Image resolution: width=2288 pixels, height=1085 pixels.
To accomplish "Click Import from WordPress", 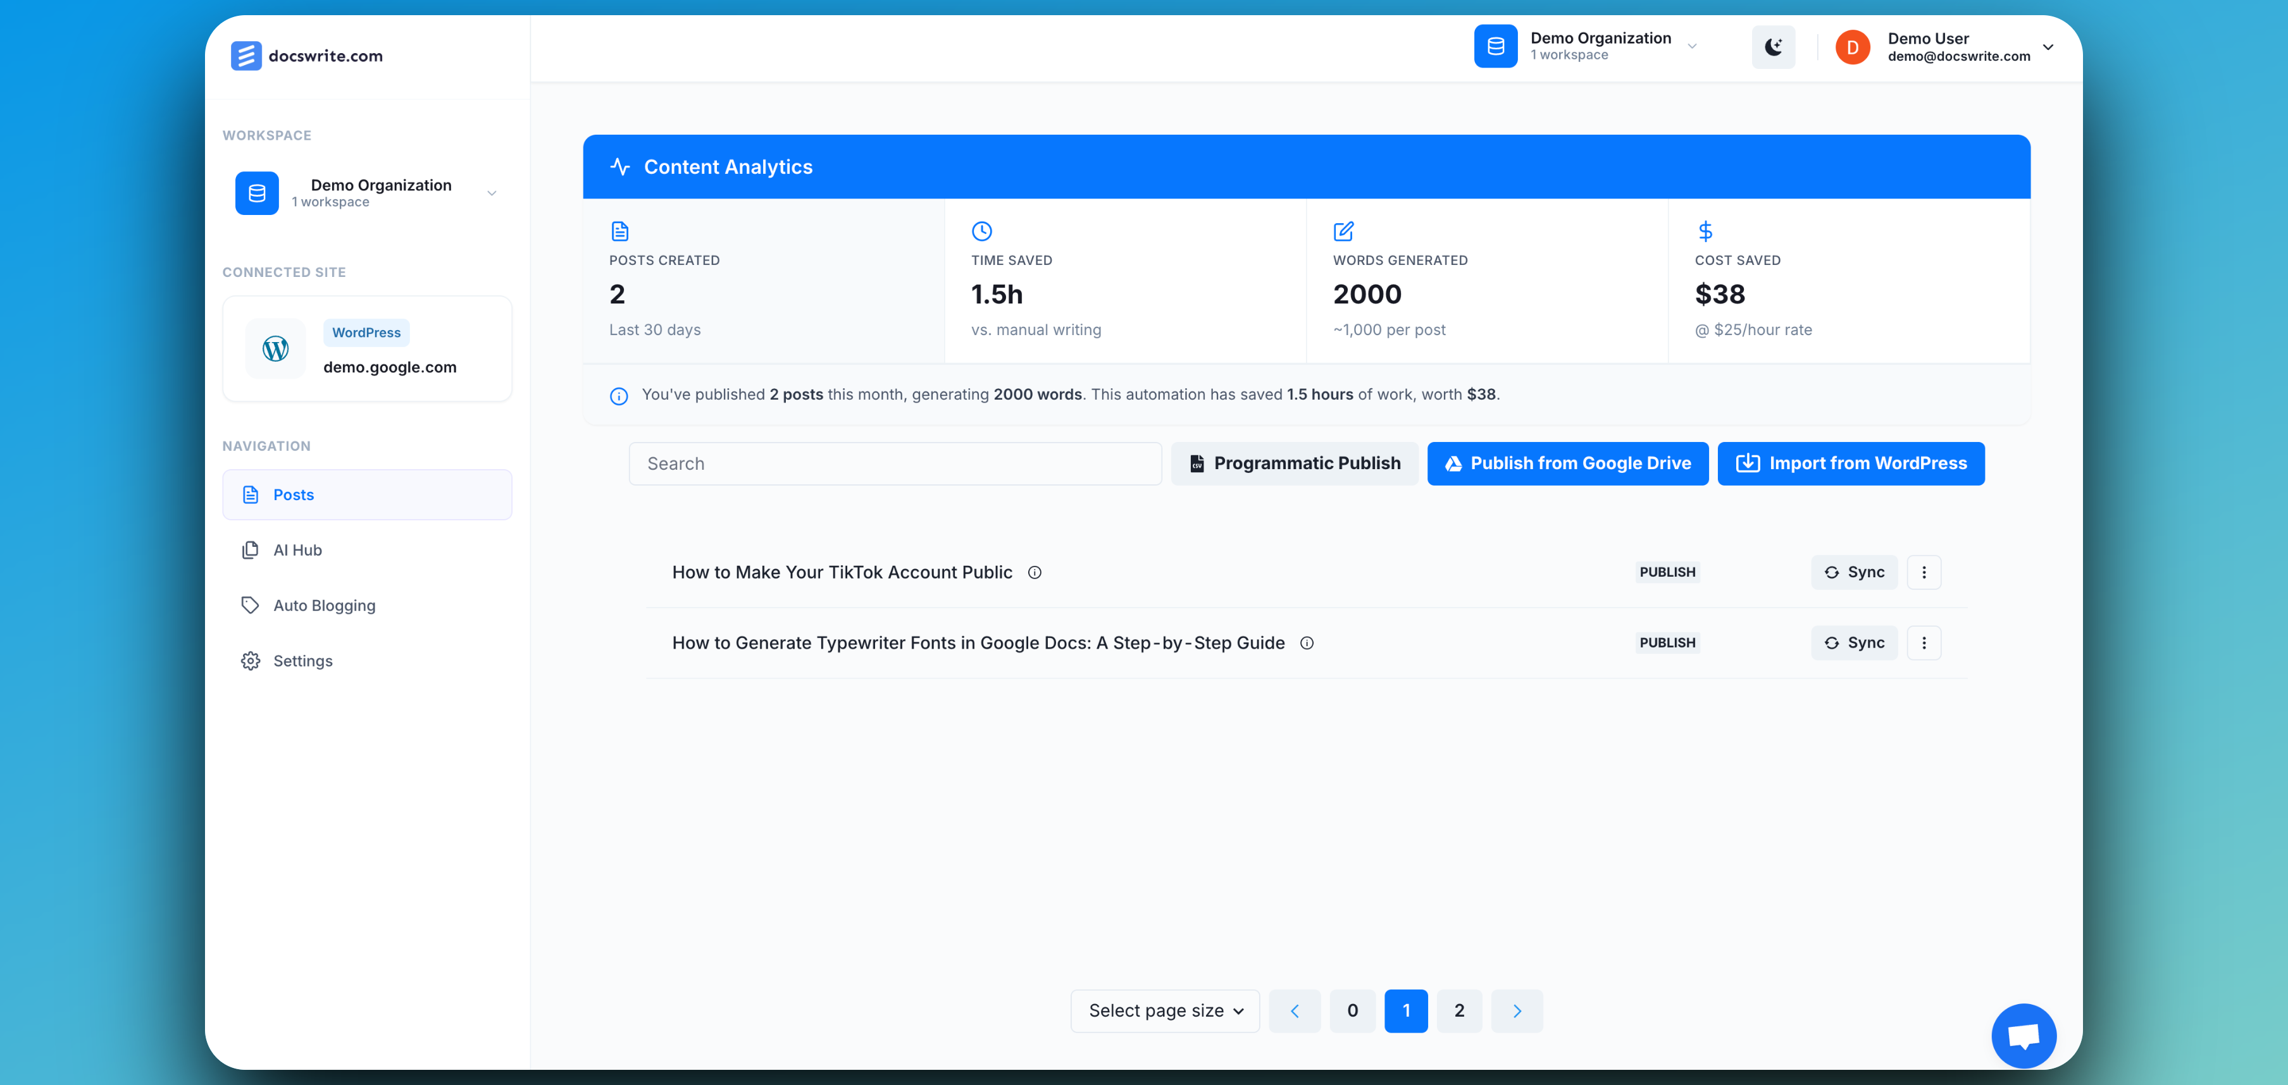I will [1851, 463].
